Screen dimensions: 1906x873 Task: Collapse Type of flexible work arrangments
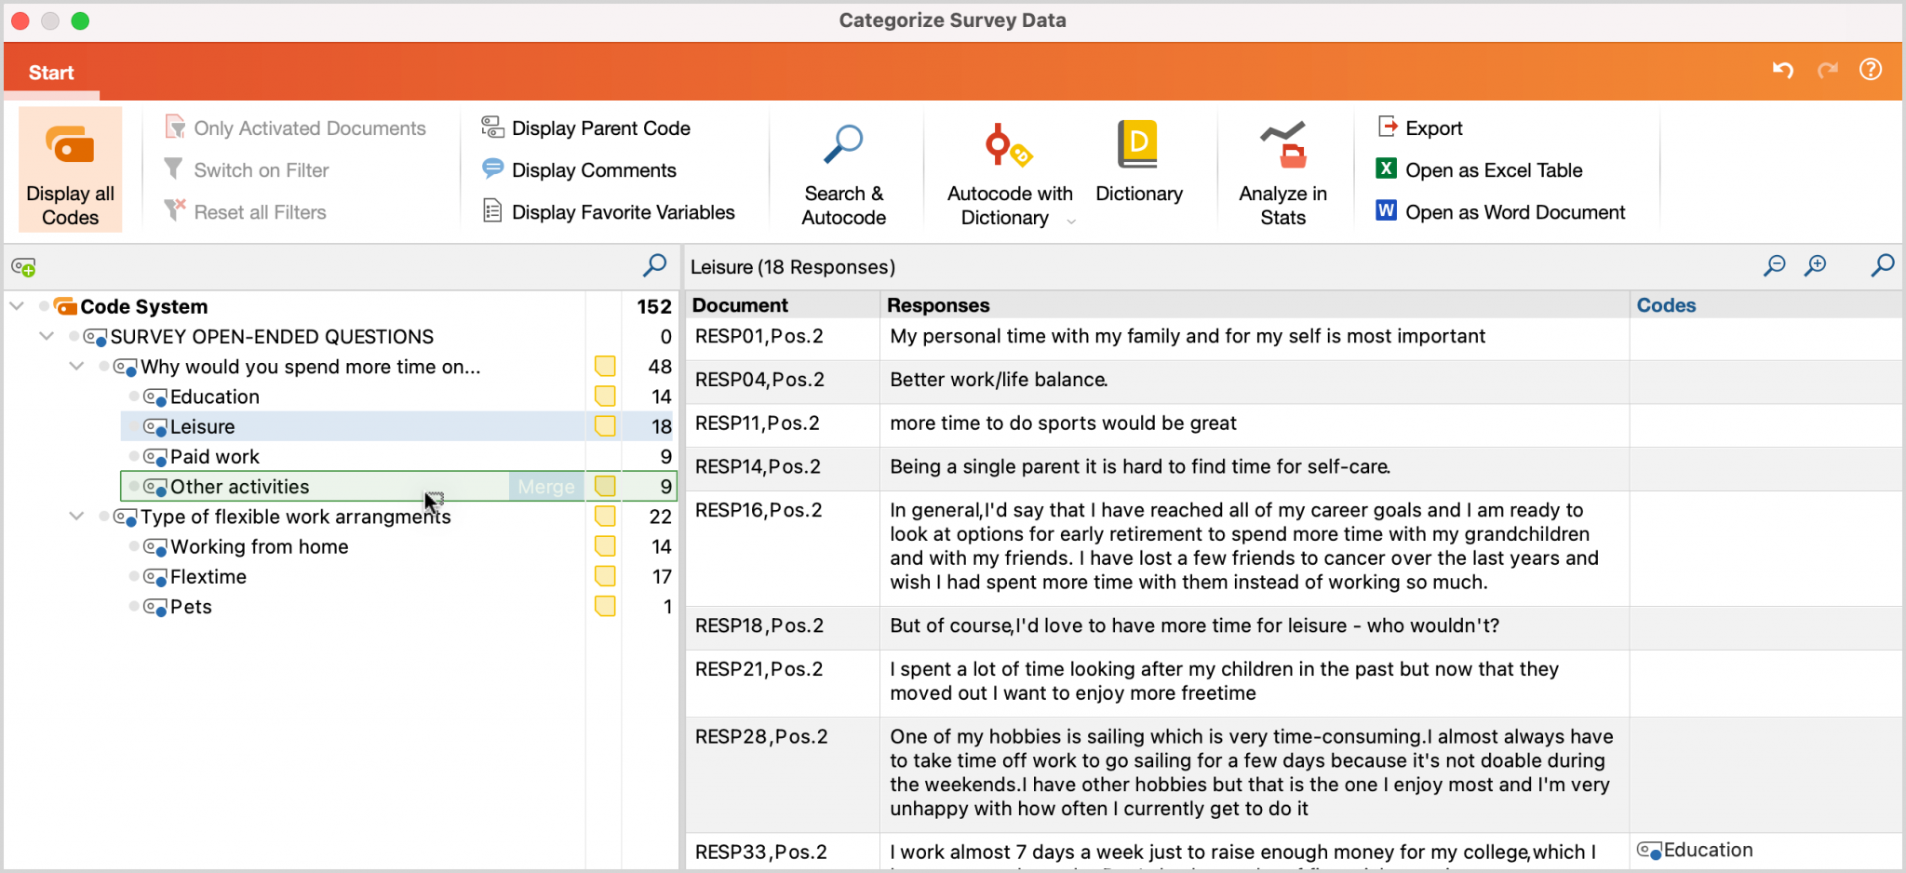(x=76, y=517)
